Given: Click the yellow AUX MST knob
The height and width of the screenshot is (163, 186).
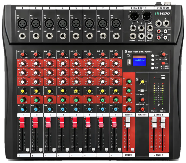Looking at the screenshot, I should [142, 82].
